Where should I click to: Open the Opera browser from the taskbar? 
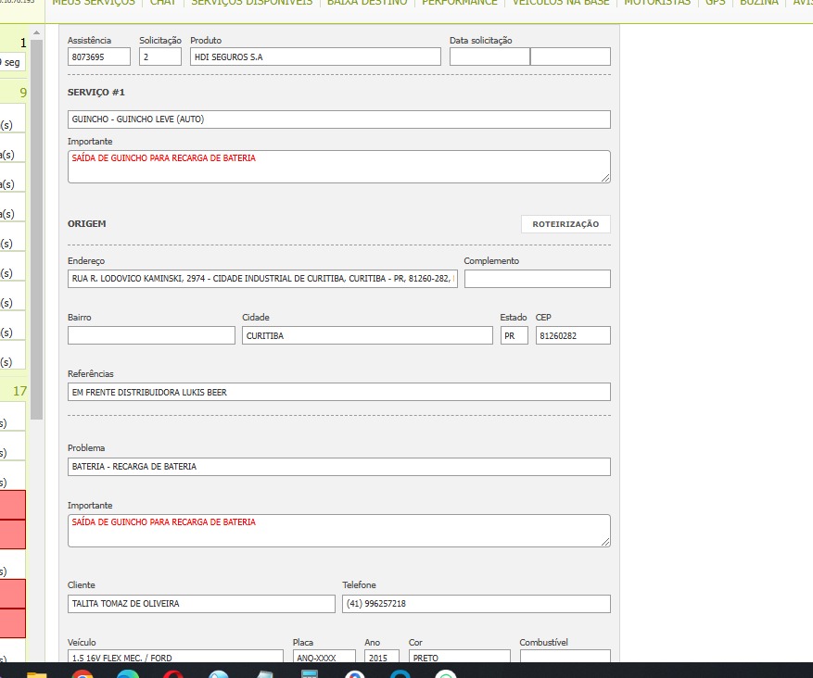click(x=173, y=672)
